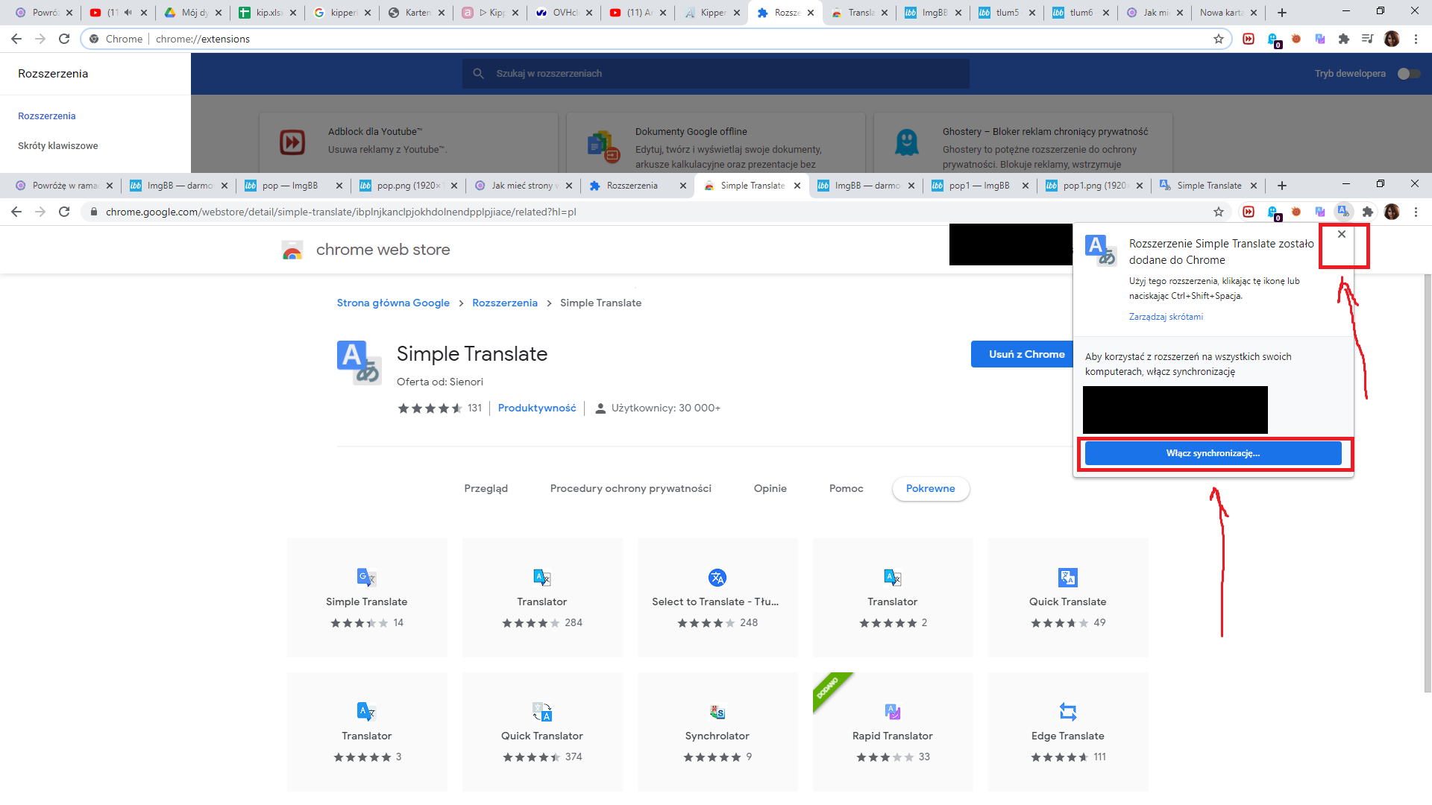Bookmark the Simple Translate store page with the star

coord(1219,212)
